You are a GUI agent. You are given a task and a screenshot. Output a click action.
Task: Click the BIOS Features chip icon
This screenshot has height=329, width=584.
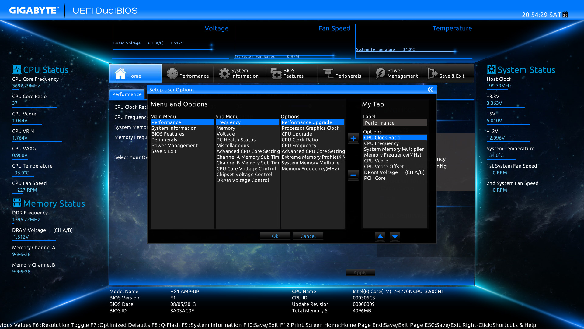pos(276,73)
